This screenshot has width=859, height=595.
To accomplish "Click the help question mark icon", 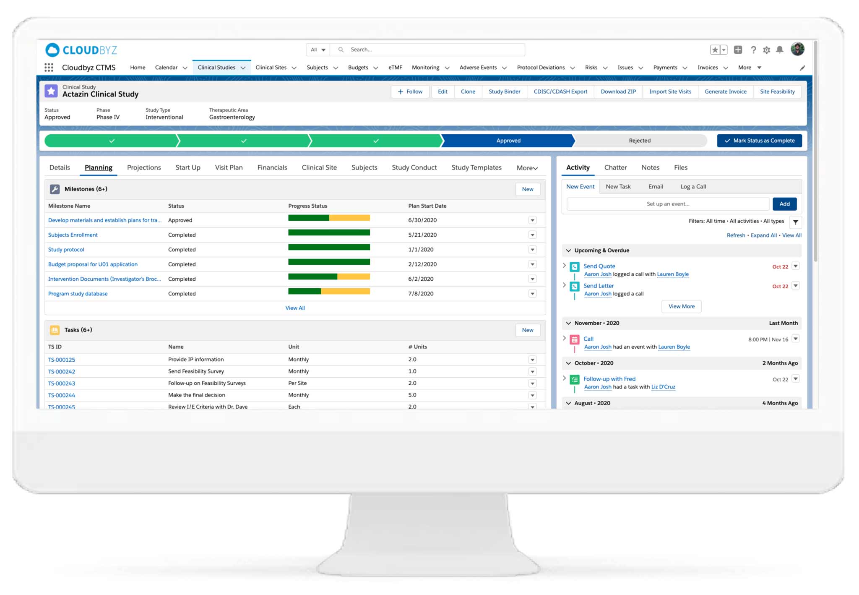I will [753, 50].
